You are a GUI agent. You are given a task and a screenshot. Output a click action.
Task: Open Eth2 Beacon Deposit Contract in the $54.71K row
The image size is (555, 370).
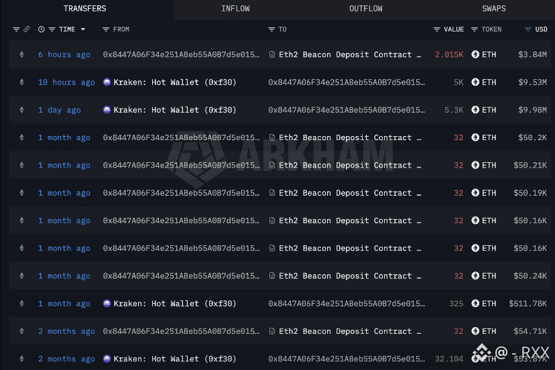tap(350, 331)
